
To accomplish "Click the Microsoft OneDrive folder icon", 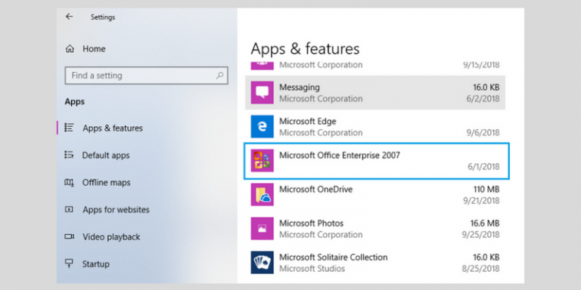I will 262,195.
